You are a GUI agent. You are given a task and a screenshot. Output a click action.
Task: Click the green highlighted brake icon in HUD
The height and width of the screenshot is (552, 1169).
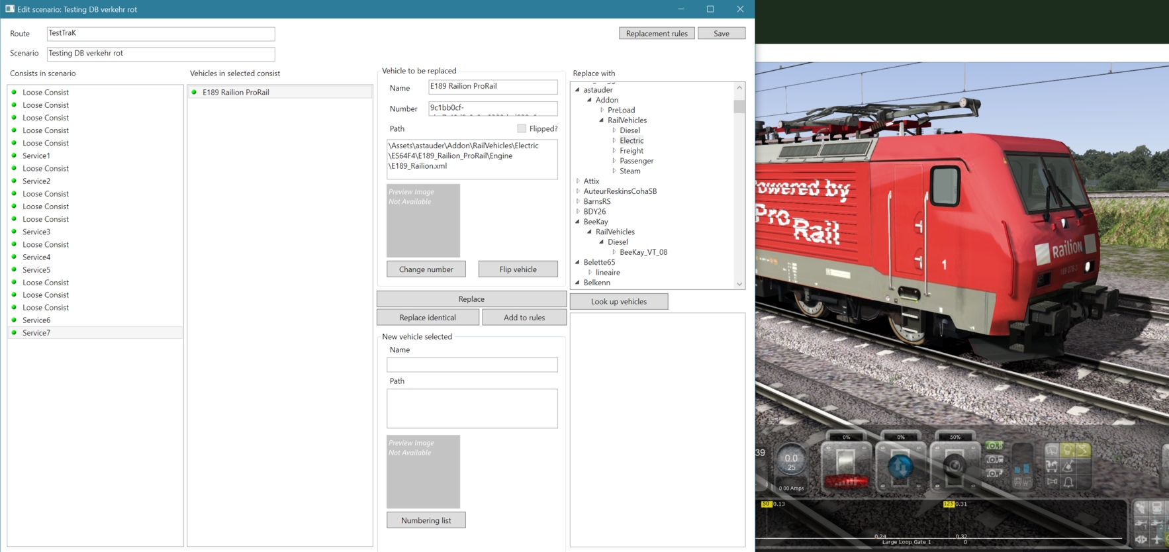[x=994, y=445]
